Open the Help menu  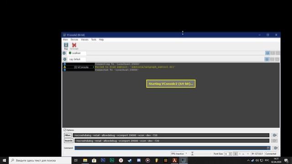click(x=101, y=40)
